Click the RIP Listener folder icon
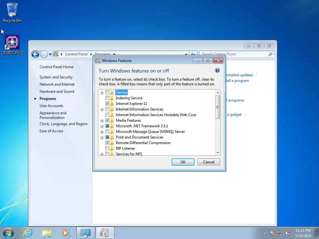 [112, 148]
